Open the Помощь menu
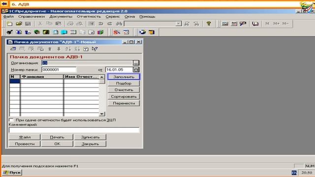This screenshot has width=315, height=177. click(x=147, y=16)
